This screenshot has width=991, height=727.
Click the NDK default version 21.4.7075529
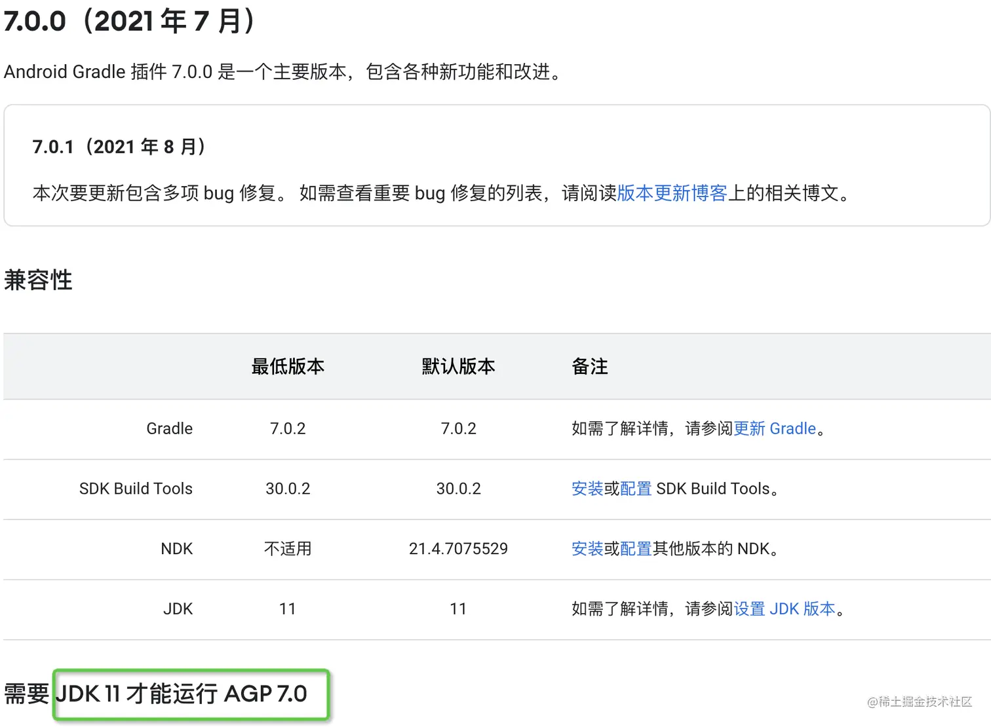click(458, 549)
